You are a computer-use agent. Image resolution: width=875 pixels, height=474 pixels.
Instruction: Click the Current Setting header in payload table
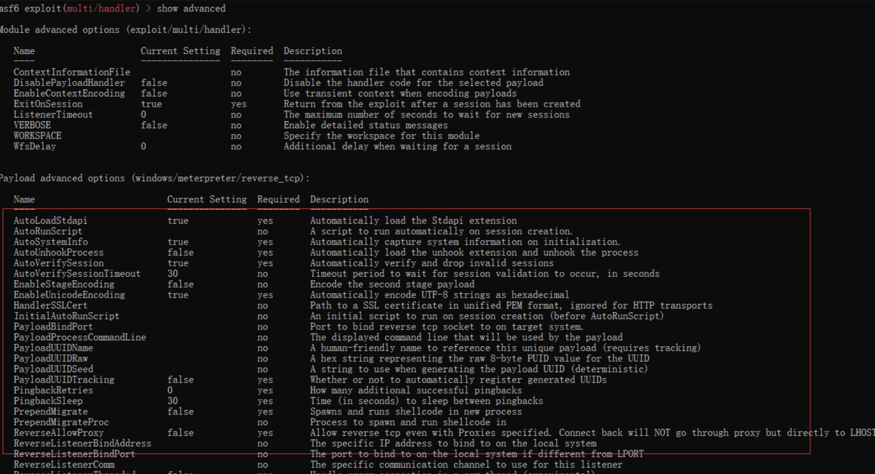pos(207,199)
